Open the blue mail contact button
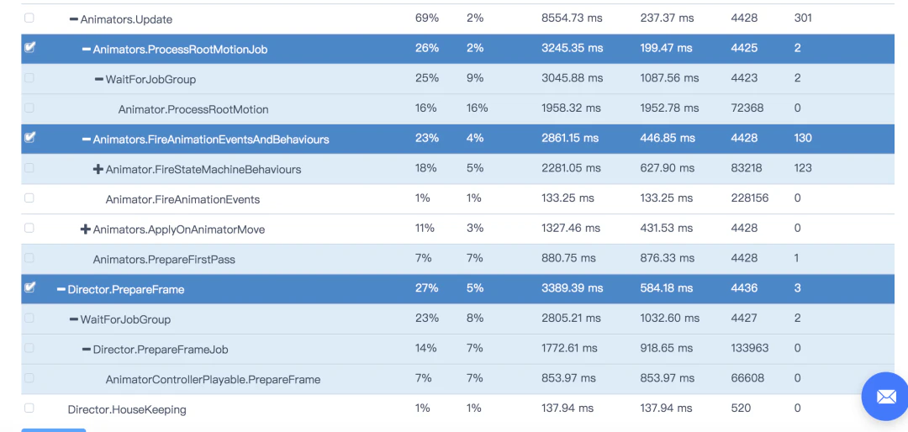The height and width of the screenshot is (432, 908). [x=885, y=397]
